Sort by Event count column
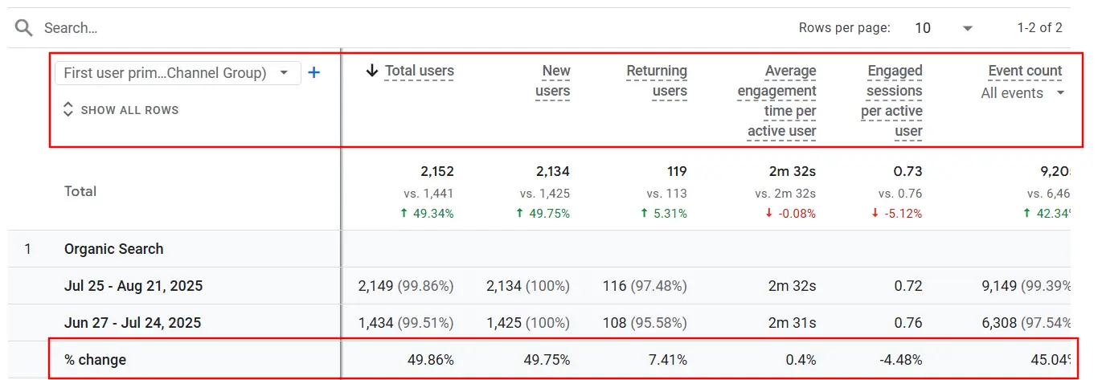The height and width of the screenshot is (380, 1098). [x=1025, y=71]
